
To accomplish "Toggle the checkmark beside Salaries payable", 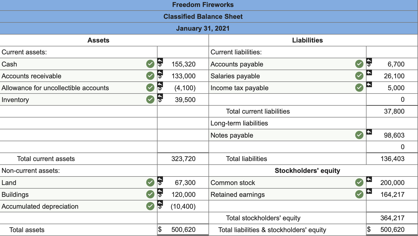I will click(x=359, y=76).
